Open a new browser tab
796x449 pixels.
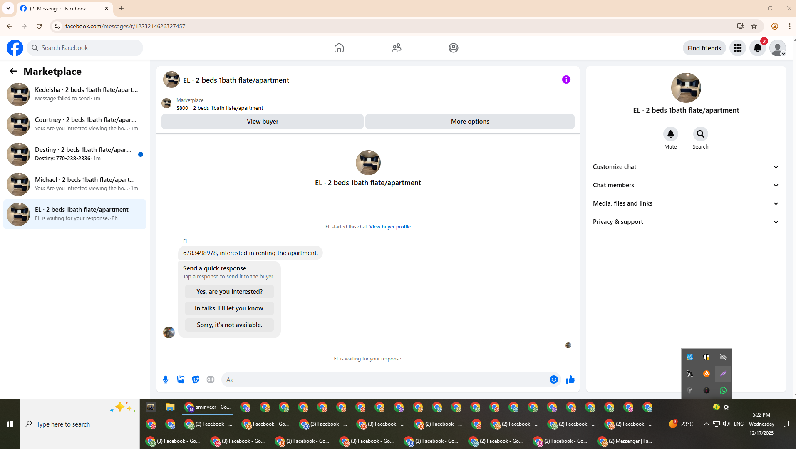tap(122, 8)
